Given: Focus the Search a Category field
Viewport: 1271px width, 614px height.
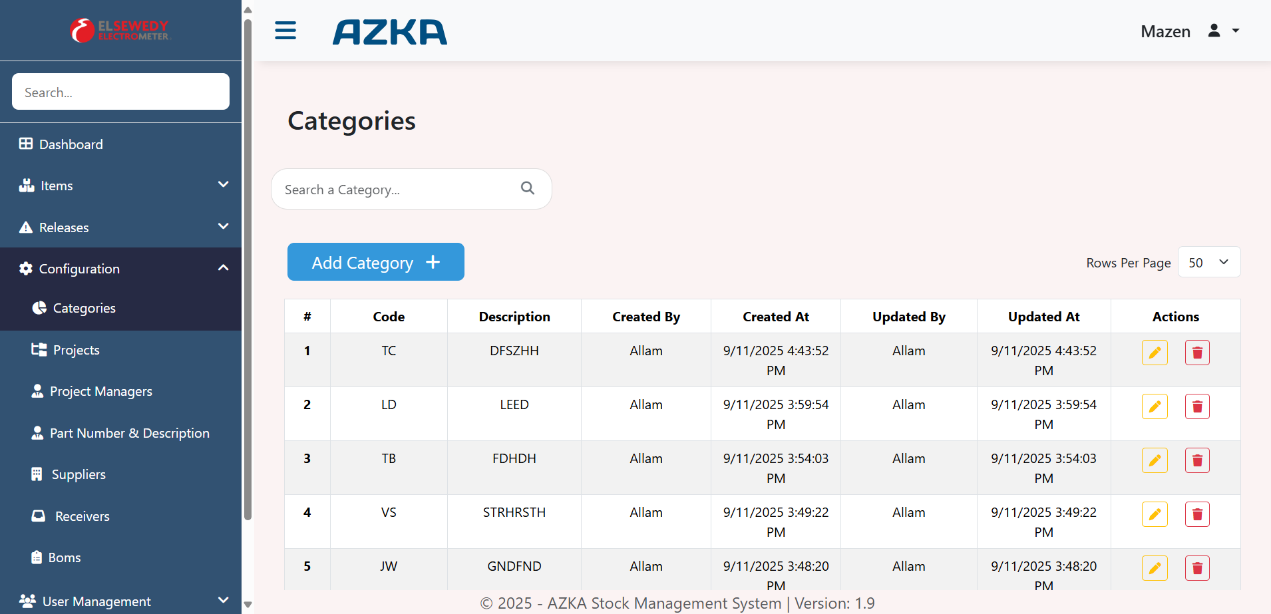Looking at the screenshot, I should point(397,190).
